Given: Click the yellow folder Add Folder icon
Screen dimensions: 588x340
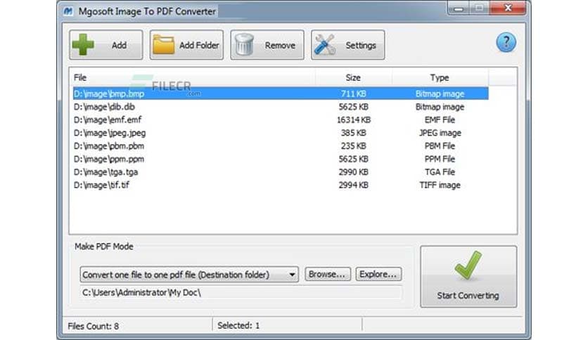Looking at the screenshot, I should pyautogui.click(x=163, y=44).
